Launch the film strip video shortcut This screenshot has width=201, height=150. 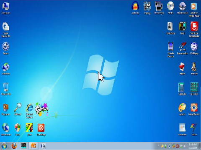(170, 50)
